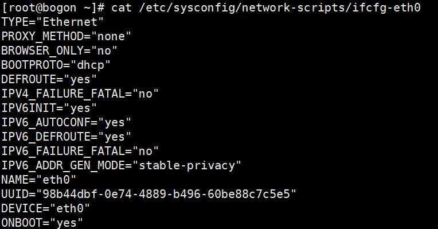Click the dhcp value in BOOTPROTO

tap(90, 65)
